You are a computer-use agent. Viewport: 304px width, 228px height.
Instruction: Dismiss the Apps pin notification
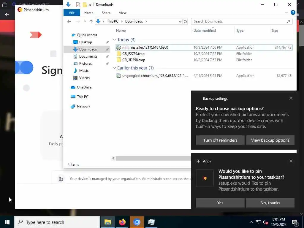pos(291,161)
